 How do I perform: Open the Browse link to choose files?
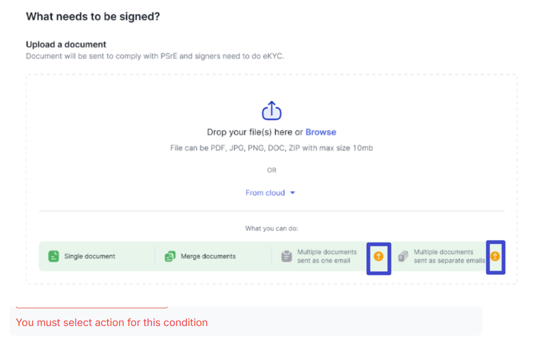pyautogui.click(x=320, y=132)
